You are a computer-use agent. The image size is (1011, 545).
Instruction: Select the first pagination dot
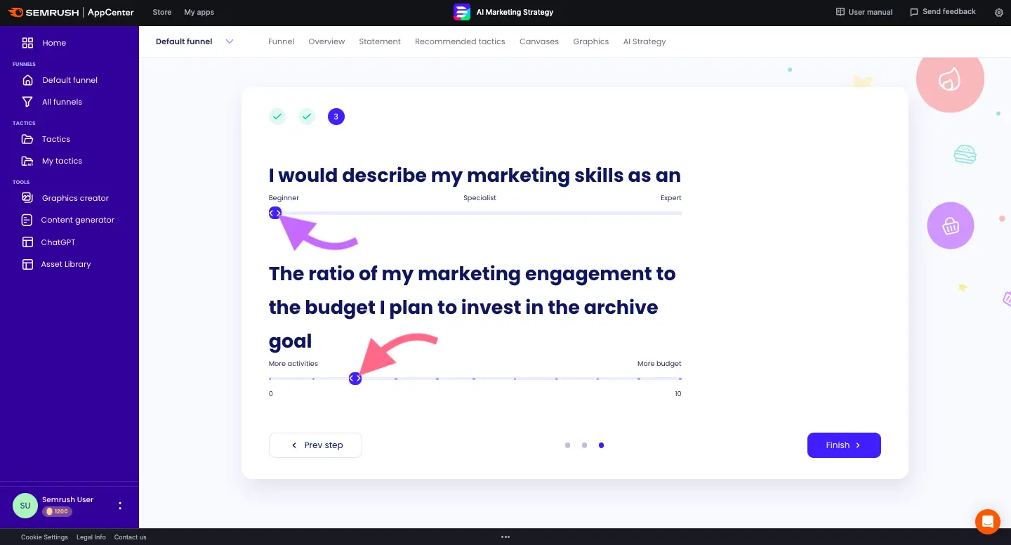pos(567,445)
